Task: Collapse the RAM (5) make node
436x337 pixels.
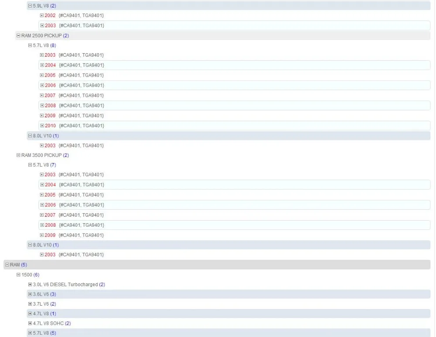Action: pyautogui.click(x=7, y=265)
